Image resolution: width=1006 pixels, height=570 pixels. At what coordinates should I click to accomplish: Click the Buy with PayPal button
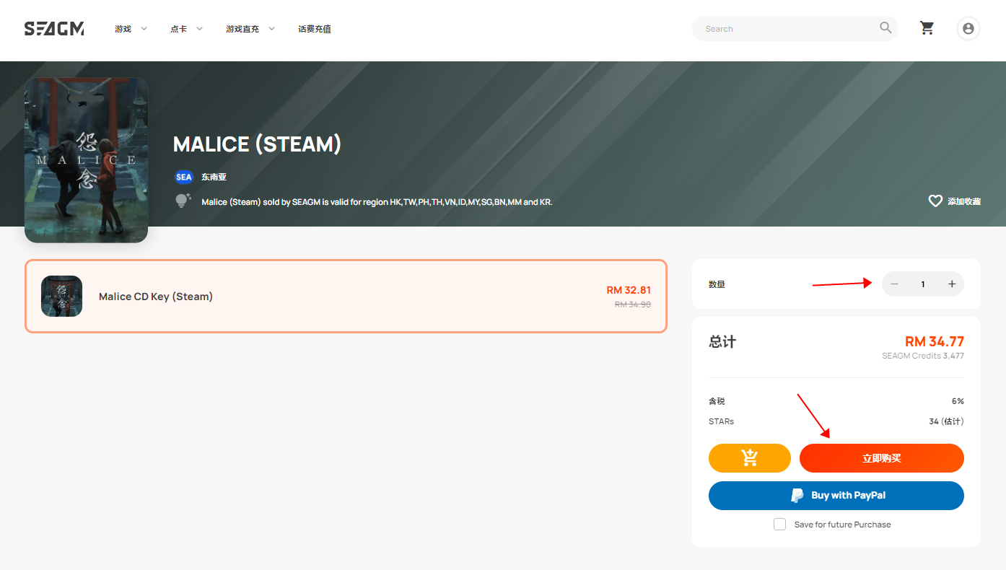836,496
